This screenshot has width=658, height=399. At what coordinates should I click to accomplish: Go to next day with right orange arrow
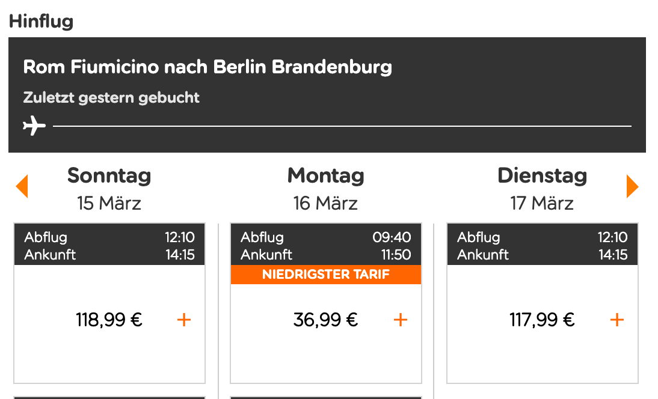pos(632,186)
